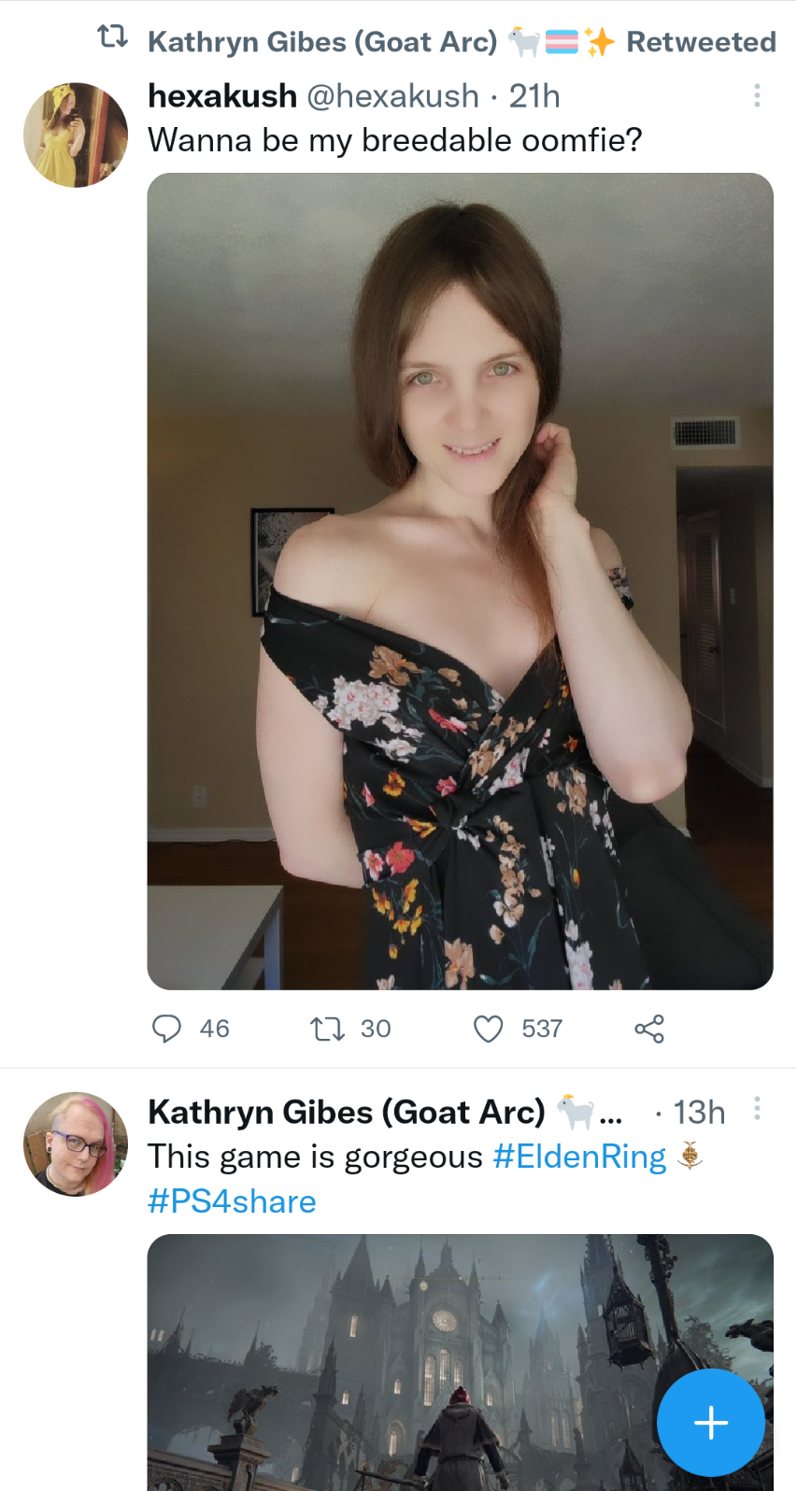Open the tweet text 'Wanna be my breedable oomfie?'

[395, 140]
